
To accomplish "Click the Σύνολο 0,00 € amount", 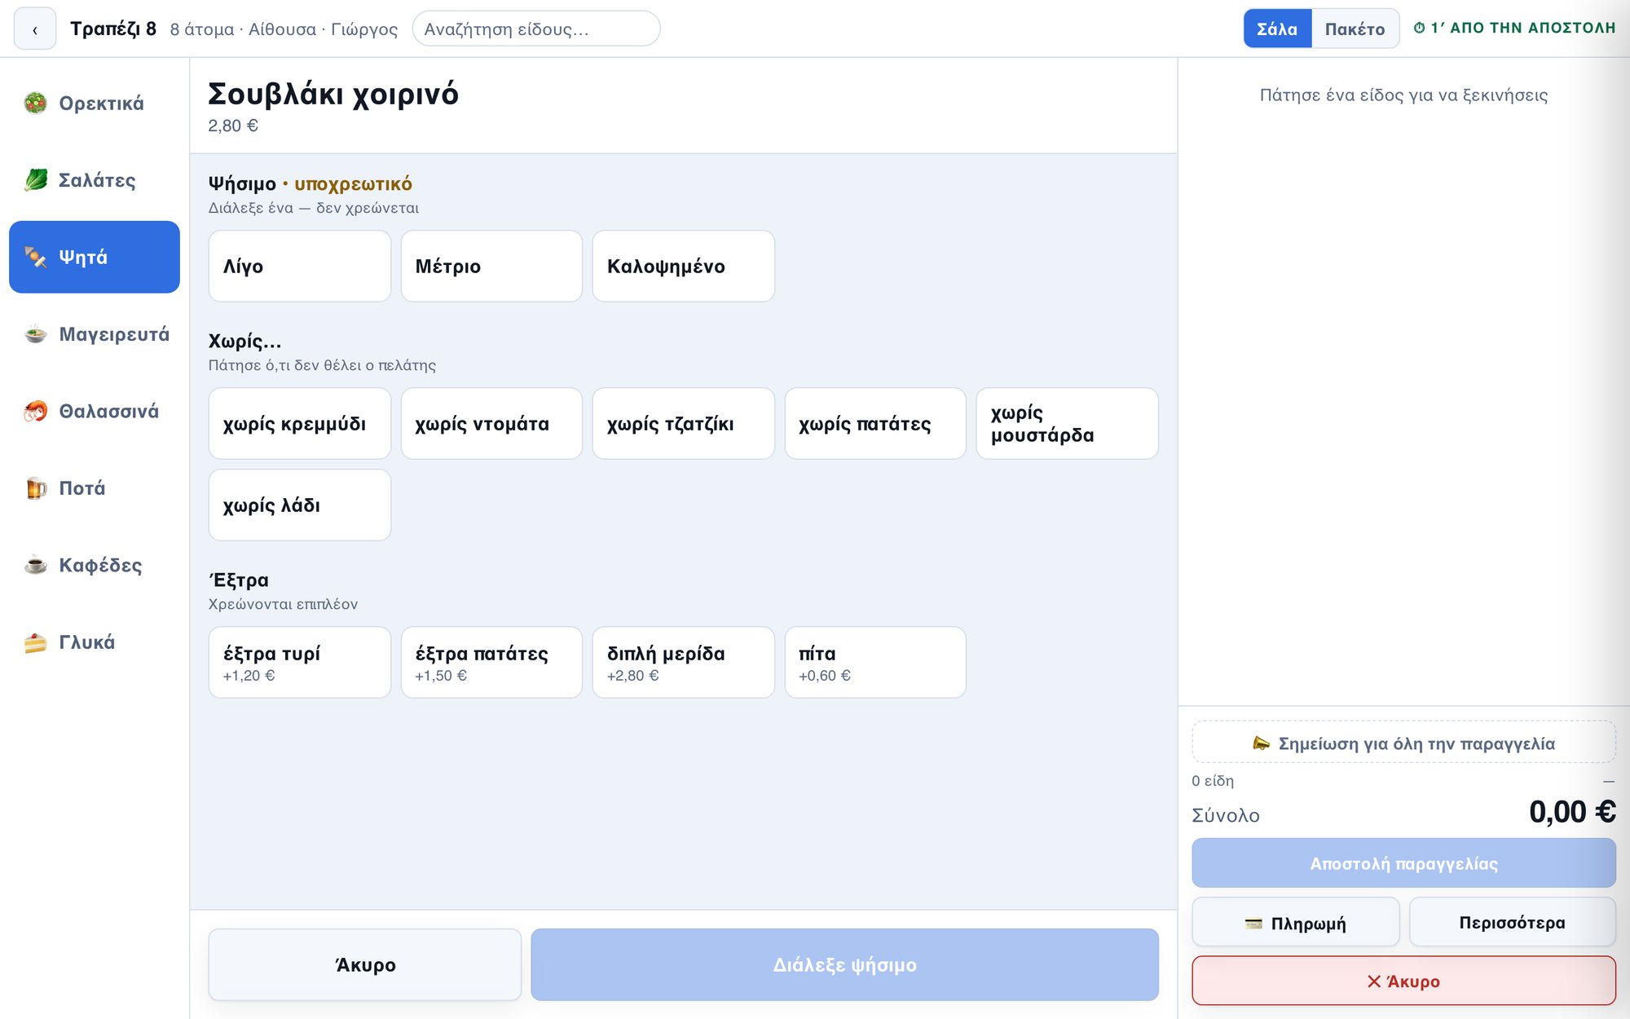I will [x=1572, y=812].
